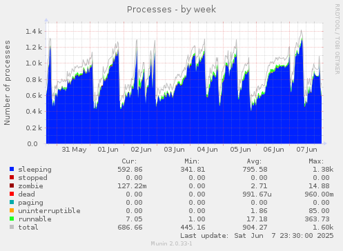Image resolution: width=343 pixels, height=251 pixels.
Task: Click the '04 Jun' x-axis date label
Action: pos(207,150)
